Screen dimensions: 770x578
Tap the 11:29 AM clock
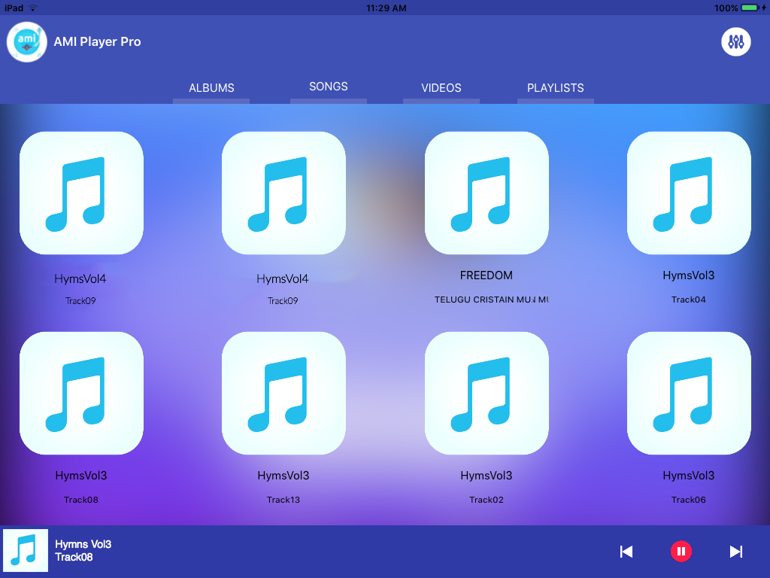point(386,8)
